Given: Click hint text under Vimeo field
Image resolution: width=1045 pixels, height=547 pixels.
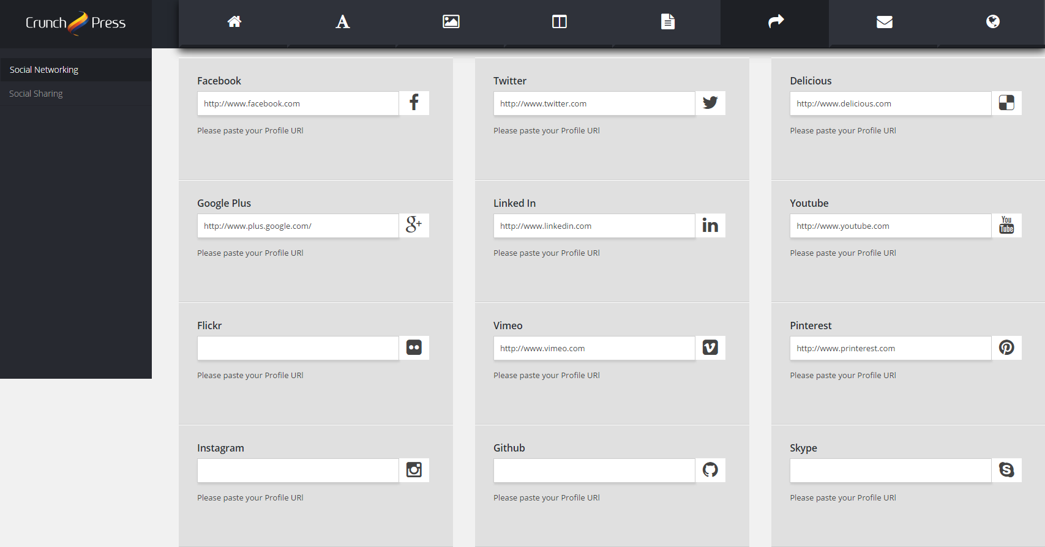Looking at the screenshot, I should (547, 375).
